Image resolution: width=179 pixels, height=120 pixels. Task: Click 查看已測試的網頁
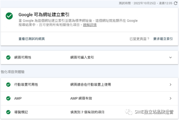coord(32,39)
